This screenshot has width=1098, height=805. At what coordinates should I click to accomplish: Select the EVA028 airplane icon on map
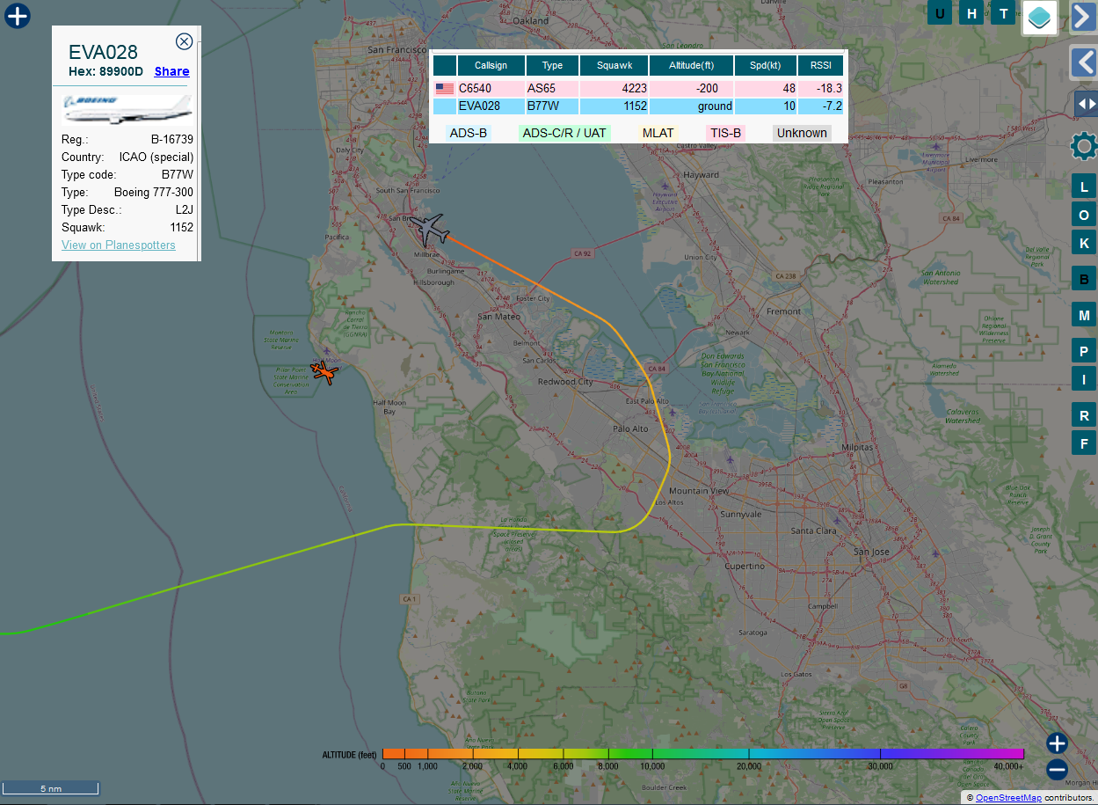[431, 230]
